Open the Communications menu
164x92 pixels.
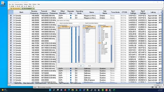coord(19,4)
